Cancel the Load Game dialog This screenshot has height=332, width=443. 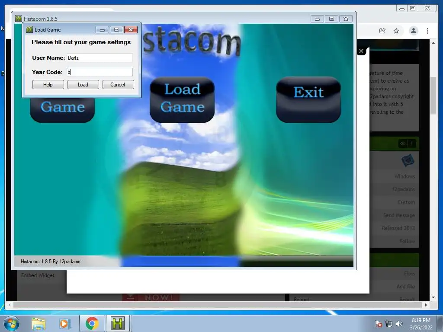coord(118,85)
